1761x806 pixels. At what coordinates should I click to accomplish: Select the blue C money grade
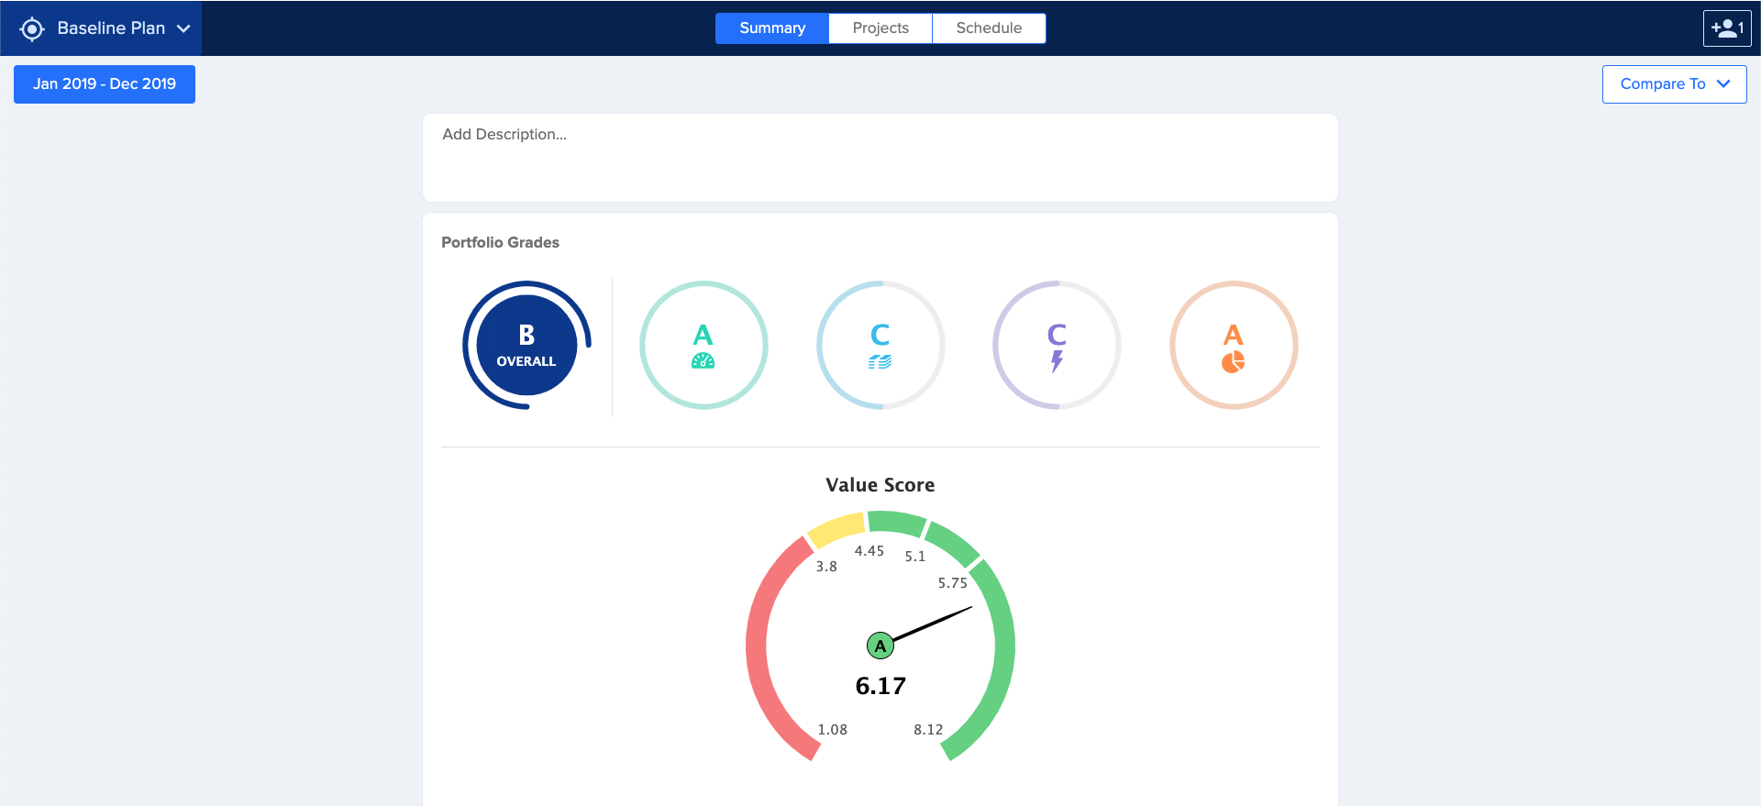point(880,345)
